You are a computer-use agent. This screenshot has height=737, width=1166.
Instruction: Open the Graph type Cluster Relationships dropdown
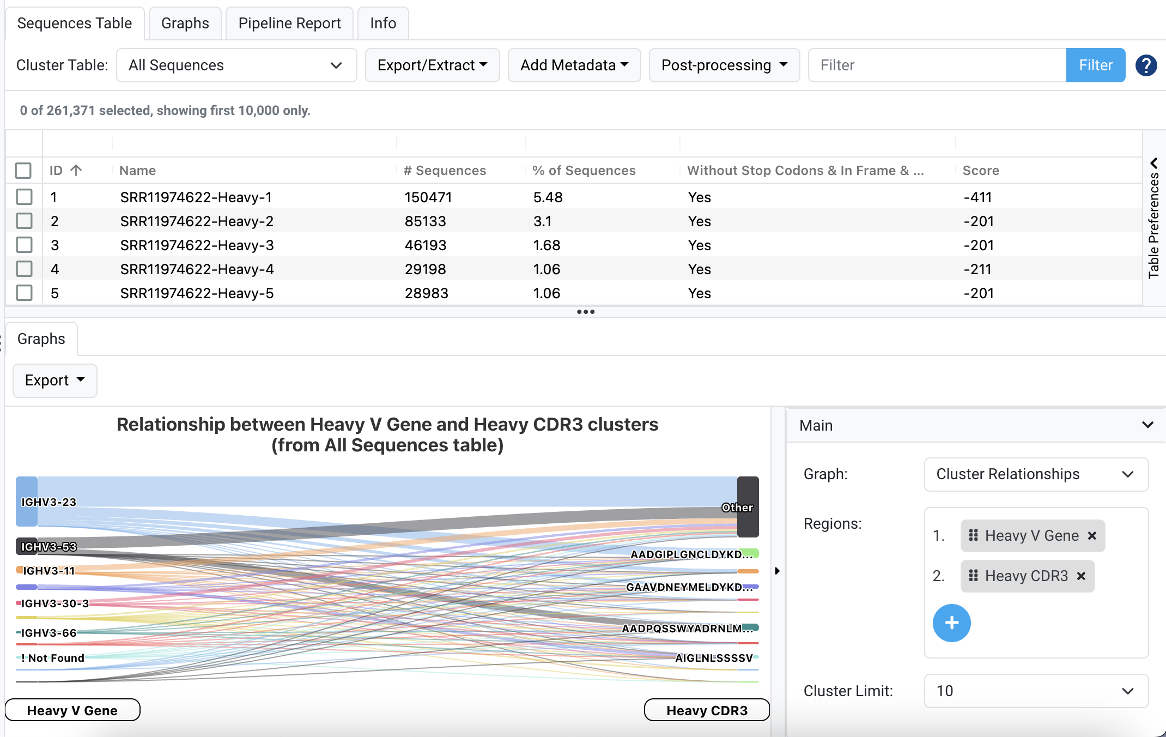pyautogui.click(x=1036, y=474)
